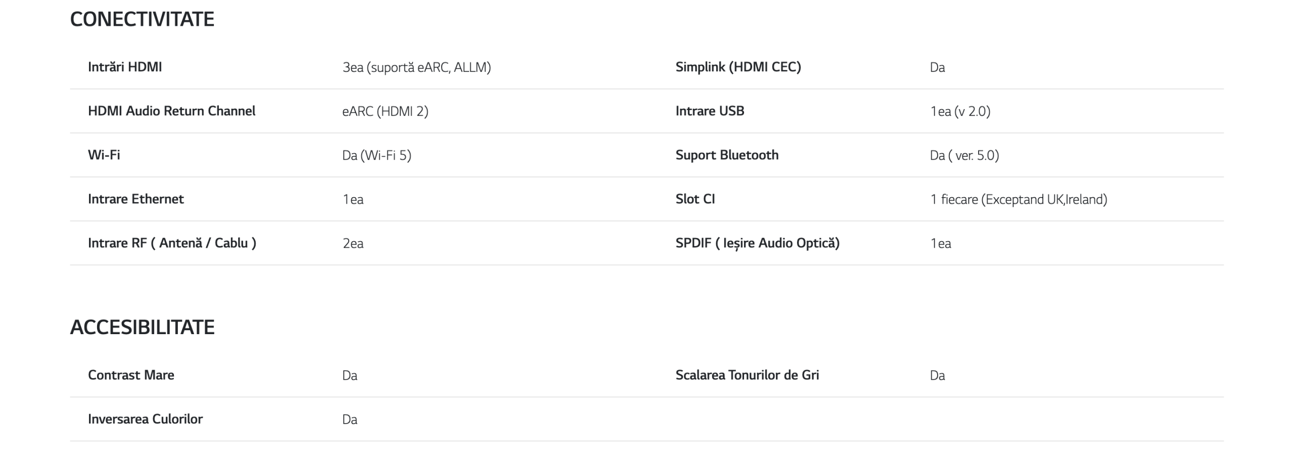
Task: Click the Intrare RF (Antenă / Cablu) label
Action: (172, 243)
